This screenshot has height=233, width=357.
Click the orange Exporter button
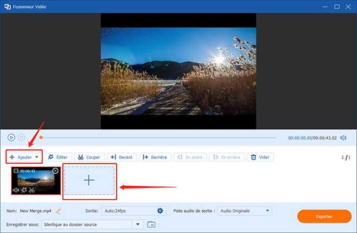tap(324, 216)
